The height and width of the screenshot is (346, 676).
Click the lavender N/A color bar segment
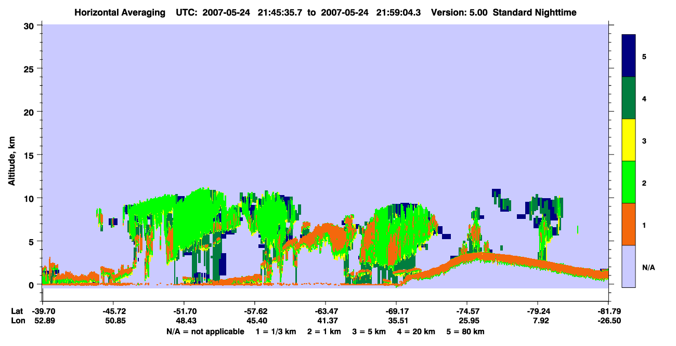pos(629,266)
